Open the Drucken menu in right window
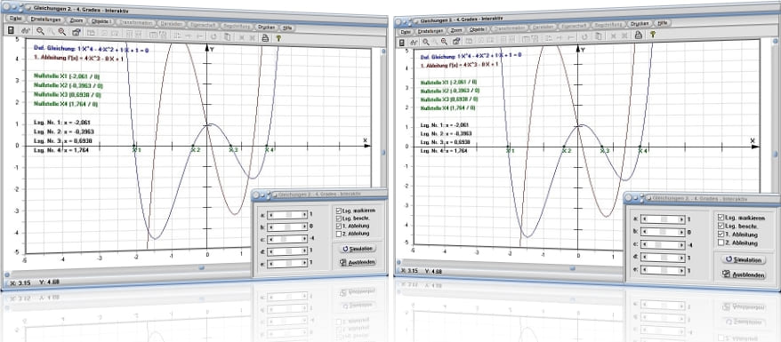Viewport: 781px width, 342px height. 639,23
